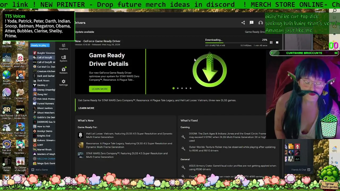340x191 pixels.
Task: Select LORT in Steam library
Action: click(44, 145)
